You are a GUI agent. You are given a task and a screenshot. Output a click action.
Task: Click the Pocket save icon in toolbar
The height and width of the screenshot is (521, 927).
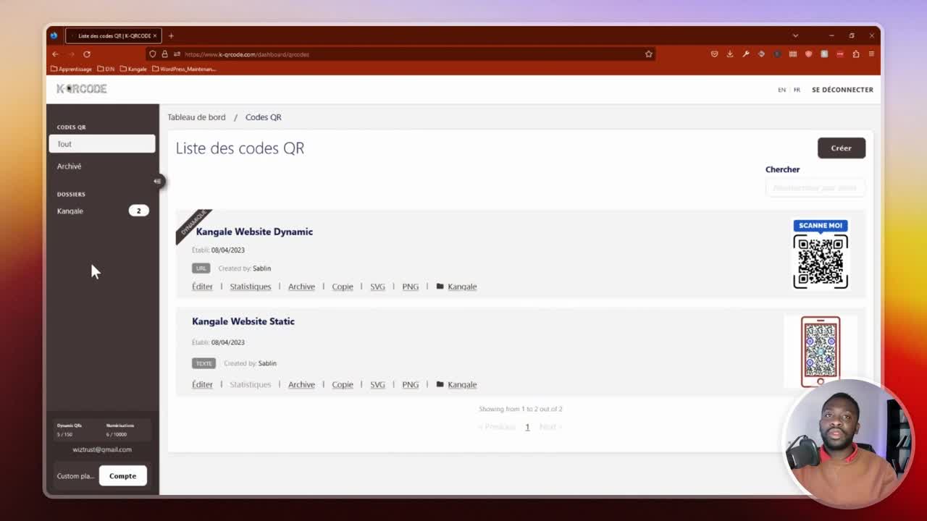click(x=714, y=54)
